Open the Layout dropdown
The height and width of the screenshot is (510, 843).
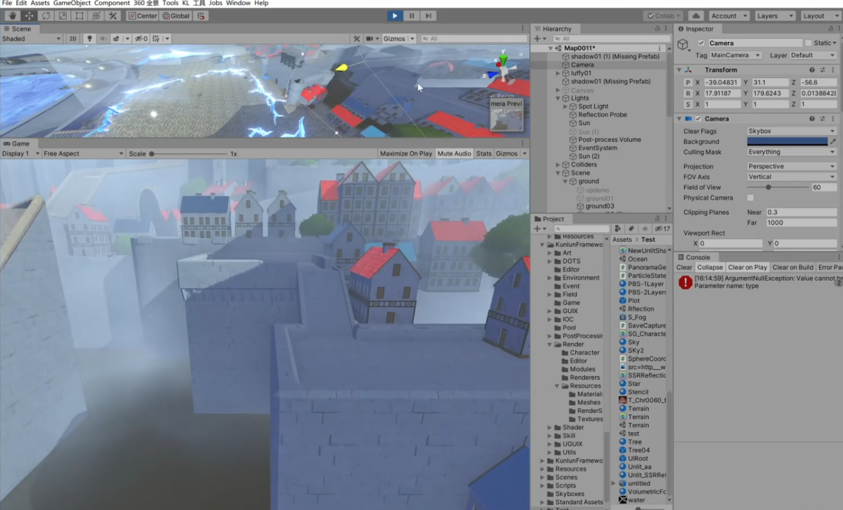(x=821, y=16)
